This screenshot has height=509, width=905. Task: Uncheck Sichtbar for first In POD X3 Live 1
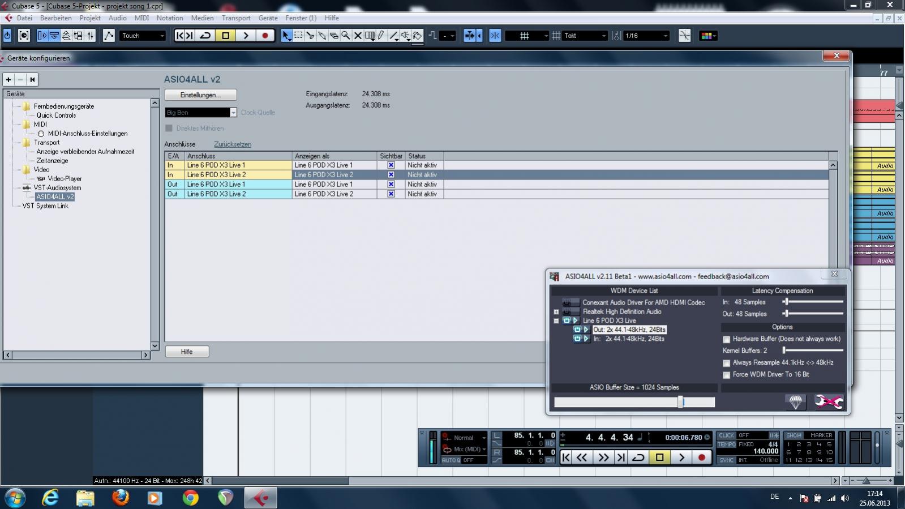click(x=391, y=165)
